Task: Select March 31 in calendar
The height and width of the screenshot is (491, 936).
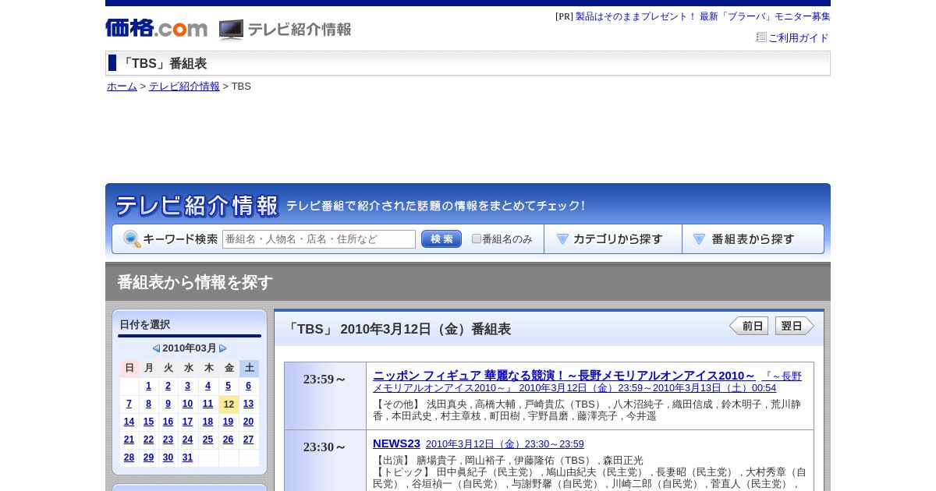Action: [x=187, y=457]
